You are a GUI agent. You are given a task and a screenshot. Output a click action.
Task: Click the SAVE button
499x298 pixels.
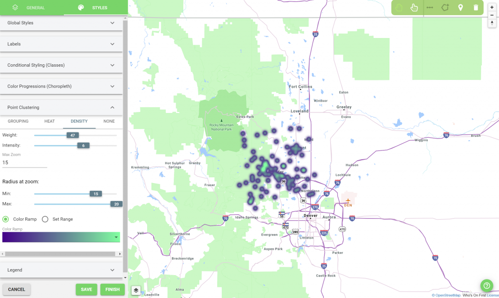[x=86, y=289]
